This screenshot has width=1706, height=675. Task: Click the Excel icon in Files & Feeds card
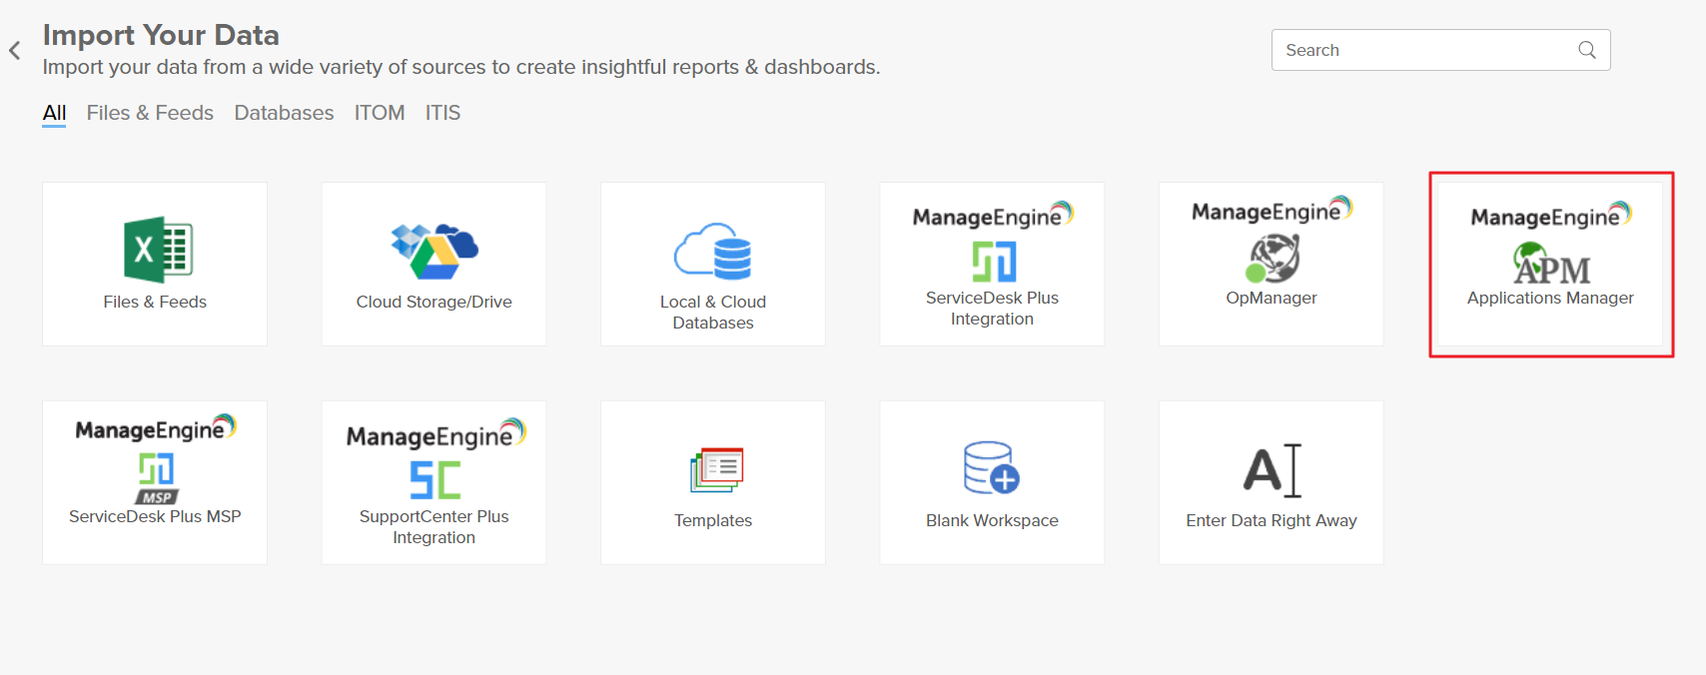[x=158, y=250]
